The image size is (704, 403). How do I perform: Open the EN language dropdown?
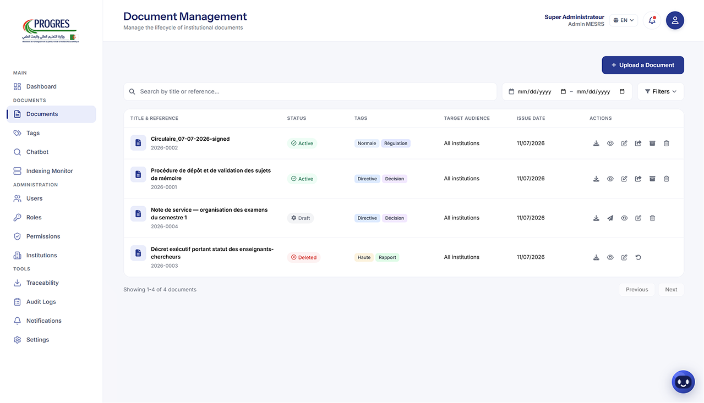[x=624, y=20]
